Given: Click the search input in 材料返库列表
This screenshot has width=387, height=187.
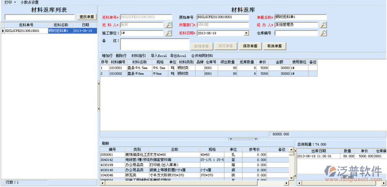Looking at the screenshot, I should point(40,17).
